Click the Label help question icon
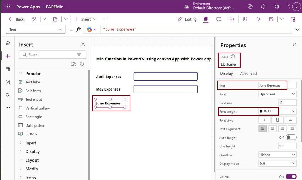302x180 pixels. click(233, 56)
